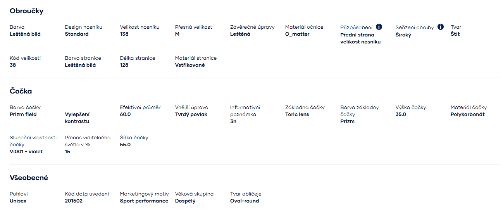Select the Vstřikované temple material value
This screenshot has width=503, height=213.
pyautogui.click(x=189, y=65)
